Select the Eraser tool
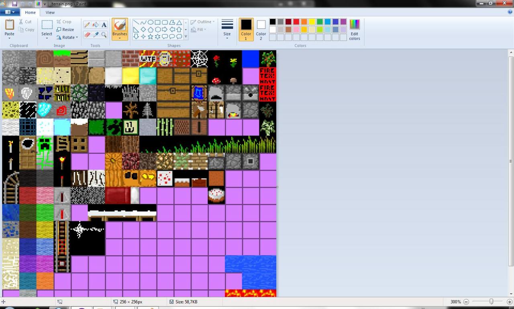 pyautogui.click(x=87, y=35)
